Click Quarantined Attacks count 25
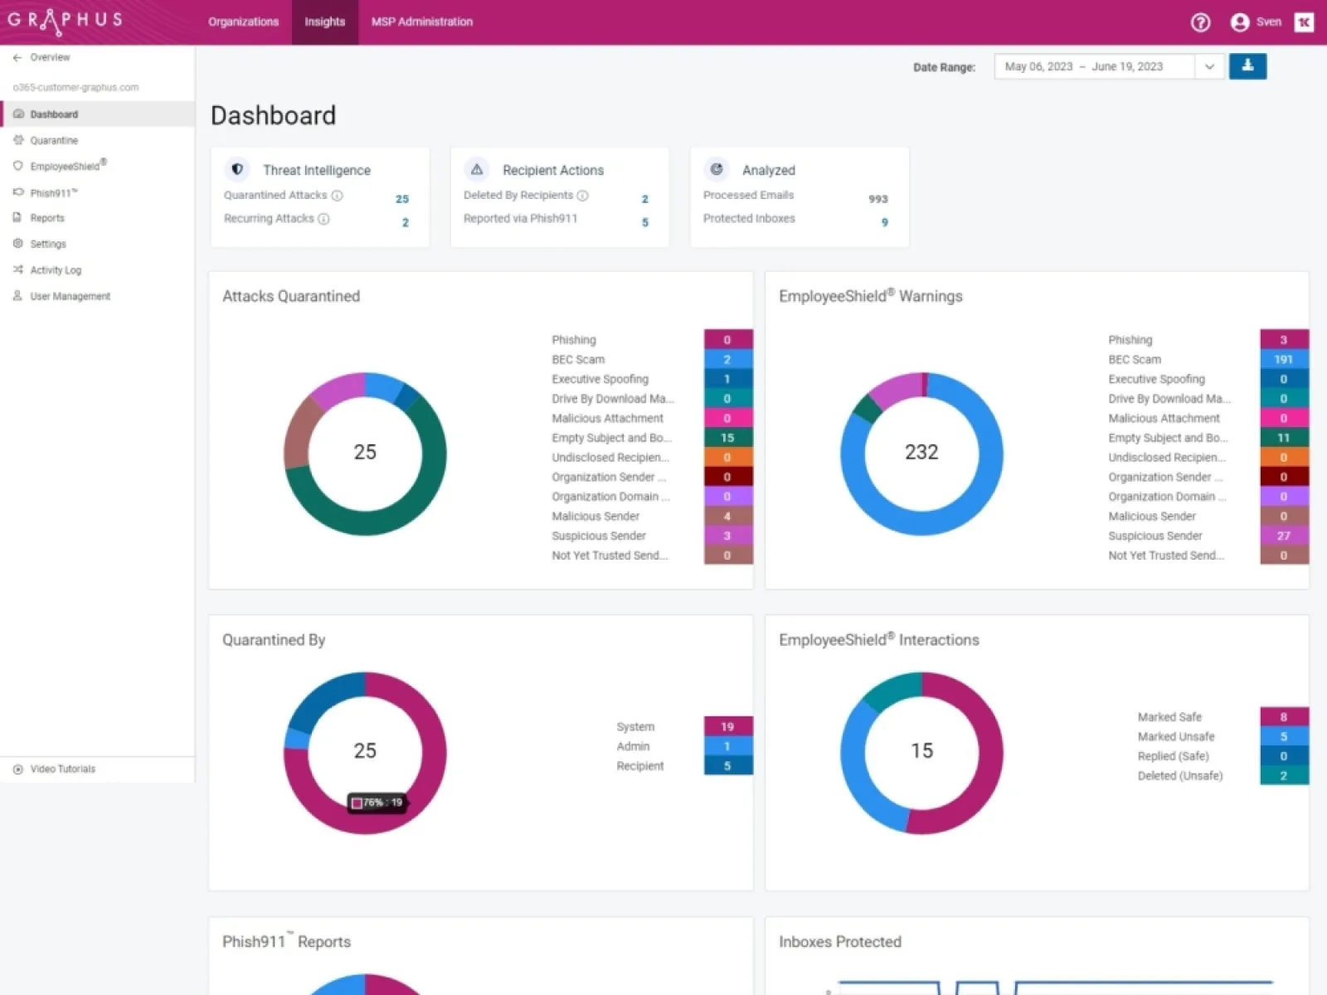This screenshot has width=1327, height=995. tap(402, 199)
